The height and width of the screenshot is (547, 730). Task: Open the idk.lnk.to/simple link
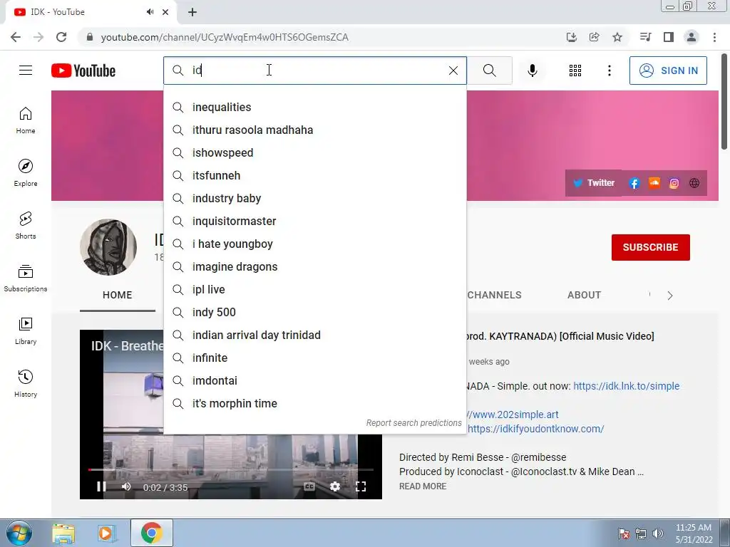click(x=626, y=386)
